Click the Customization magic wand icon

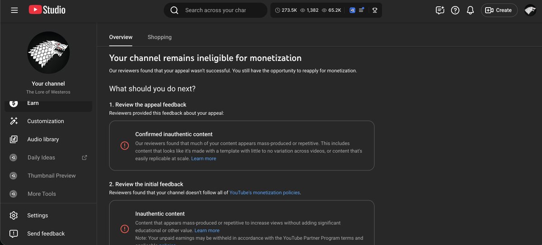tap(14, 121)
